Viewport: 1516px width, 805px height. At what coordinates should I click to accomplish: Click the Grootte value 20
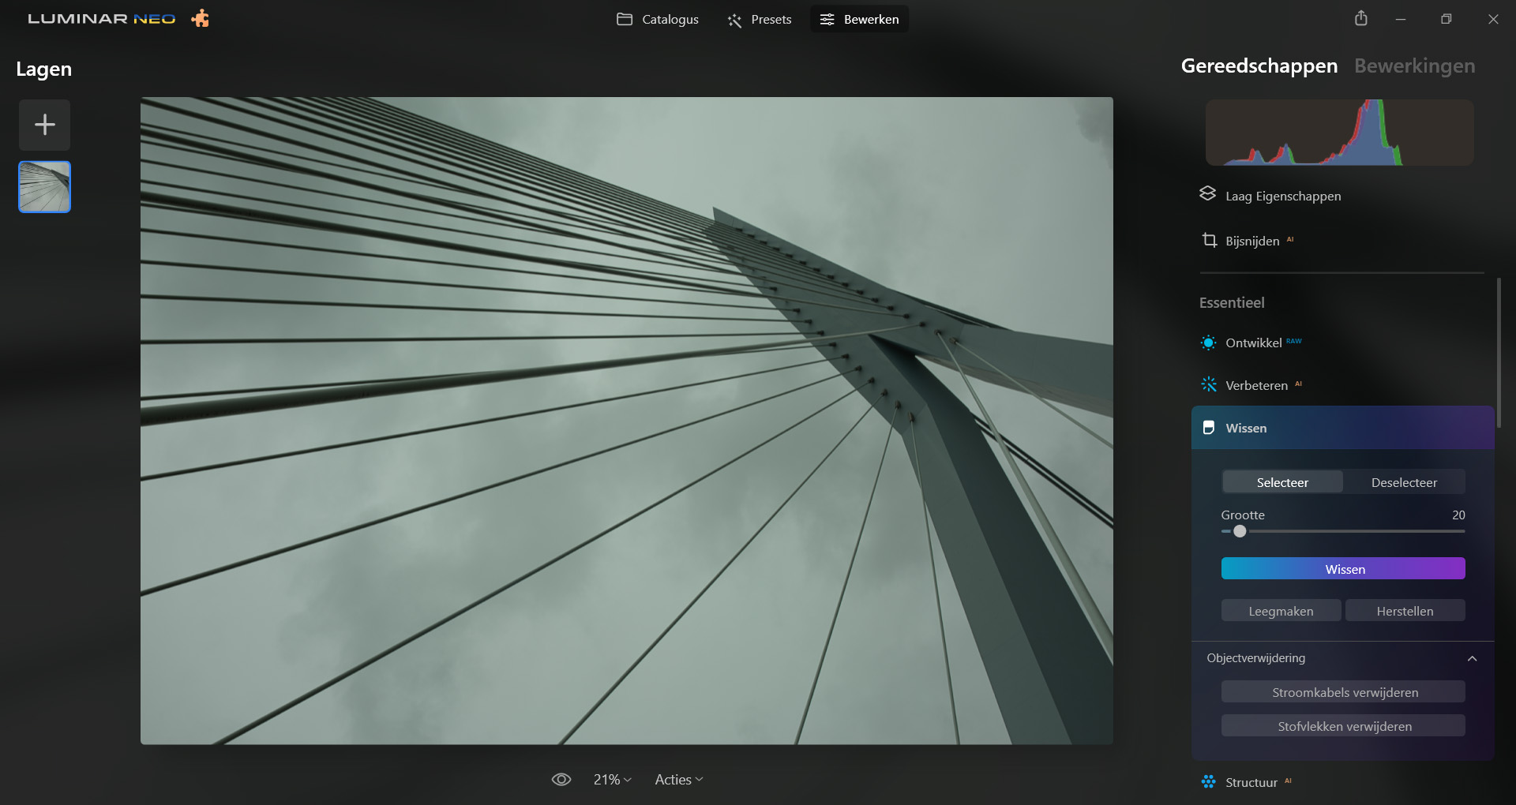[1458, 515]
